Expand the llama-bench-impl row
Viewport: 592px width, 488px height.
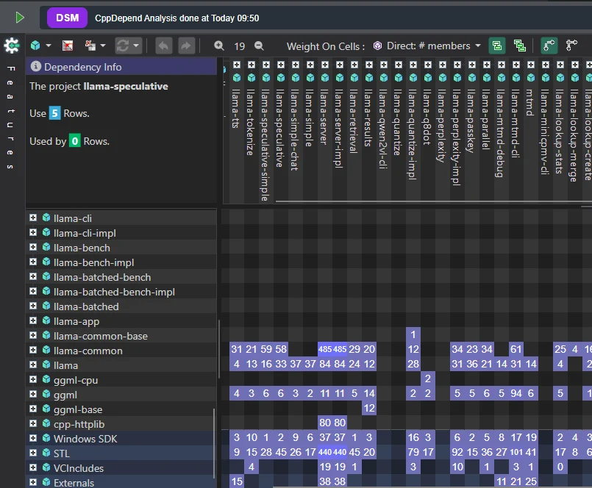coord(33,262)
